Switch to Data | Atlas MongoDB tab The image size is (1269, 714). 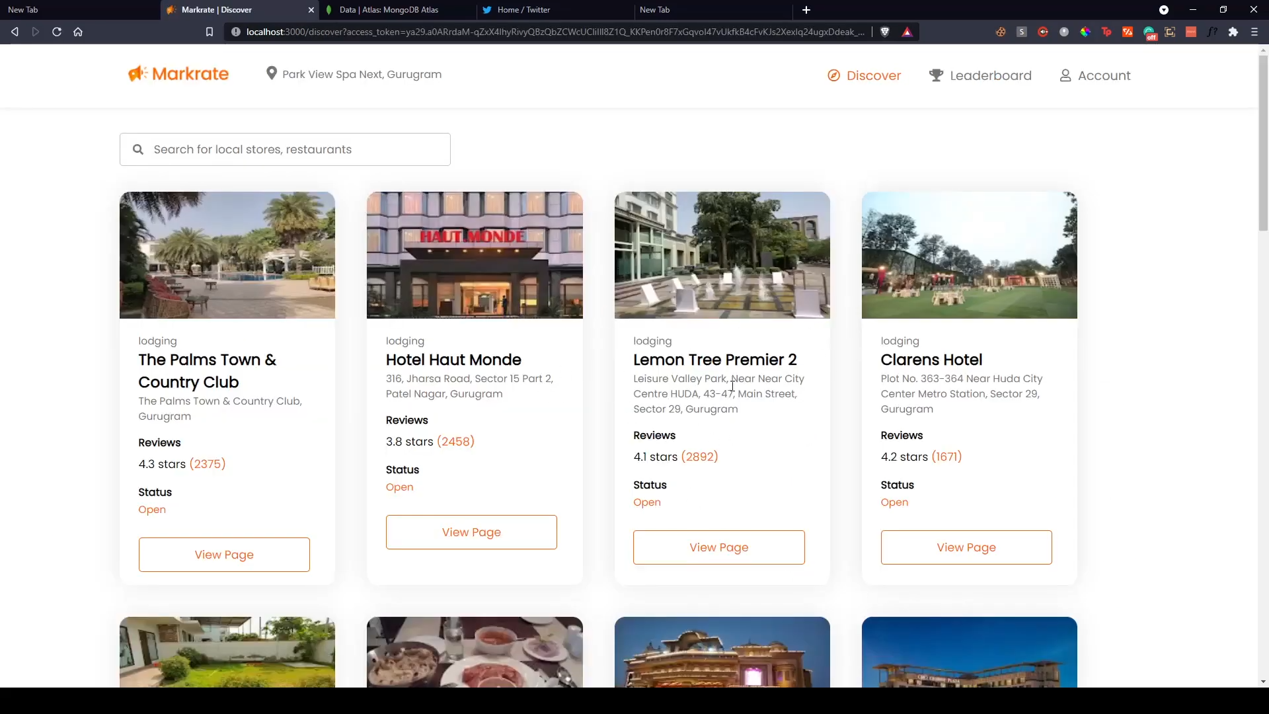389,10
